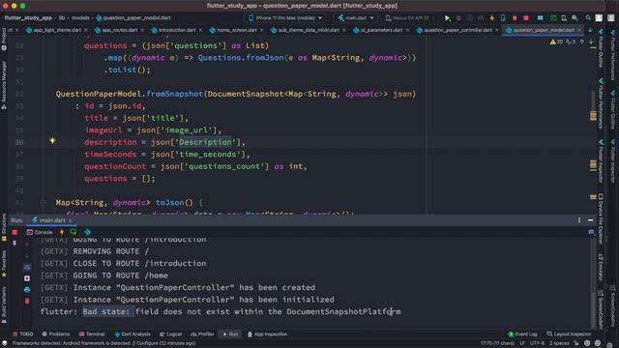Toggle Resource Manager side panel
The image size is (619, 348).
coord(4,84)
